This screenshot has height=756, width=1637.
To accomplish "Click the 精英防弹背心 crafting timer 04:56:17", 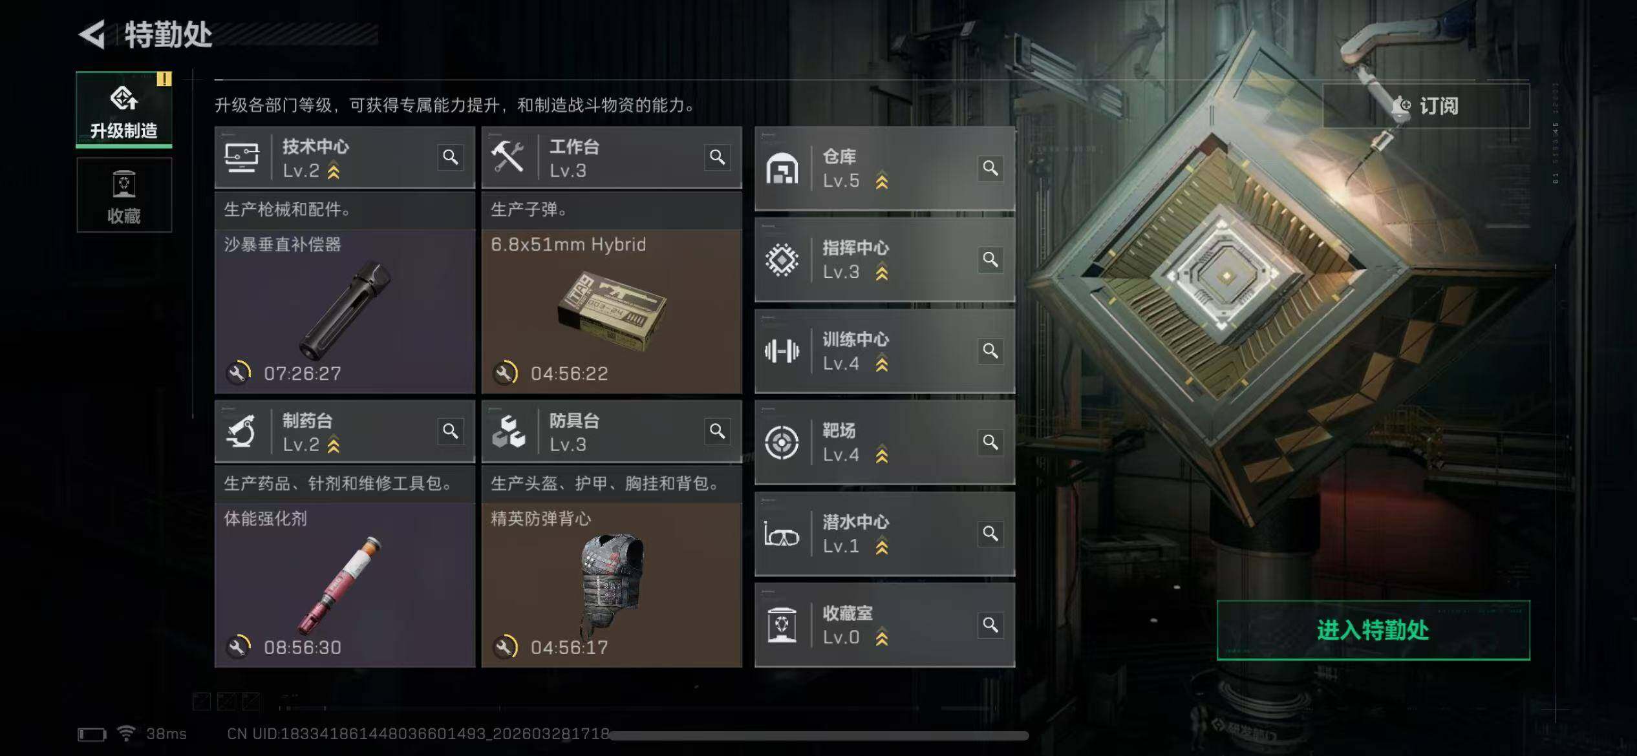I will 569,647.
